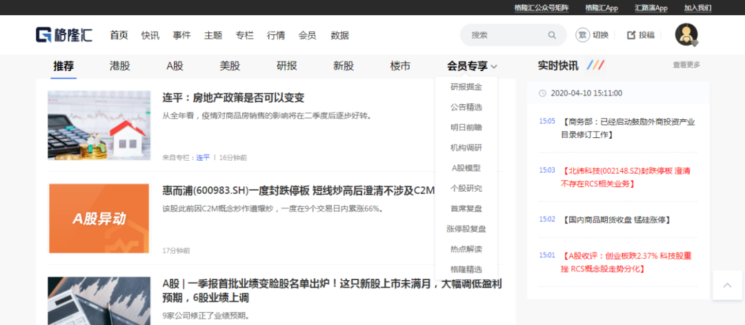Screen dimensions: 745x325
Task: Open 15:03 news 北纬科技 封跌停板
Action: click(626, 177)
